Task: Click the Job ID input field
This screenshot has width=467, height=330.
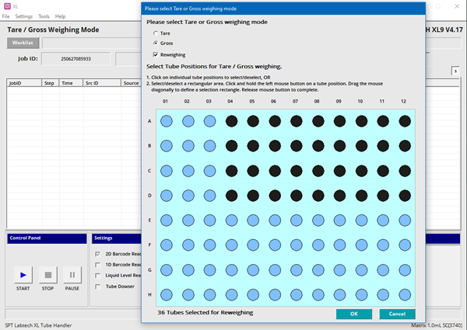Action: (75, 59)
